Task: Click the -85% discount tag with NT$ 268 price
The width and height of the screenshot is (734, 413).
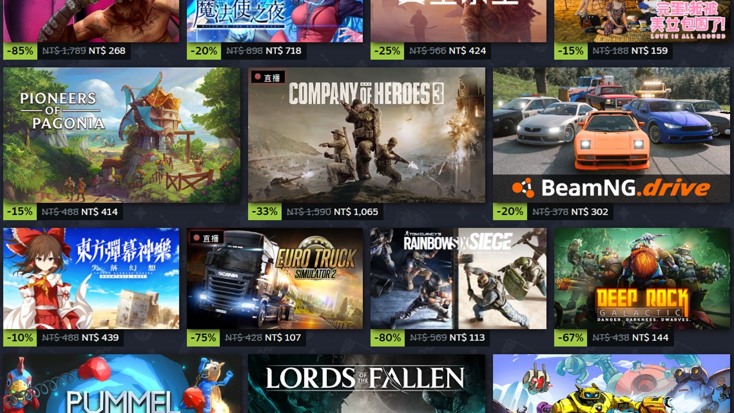Action: click(x=21, y=50)
